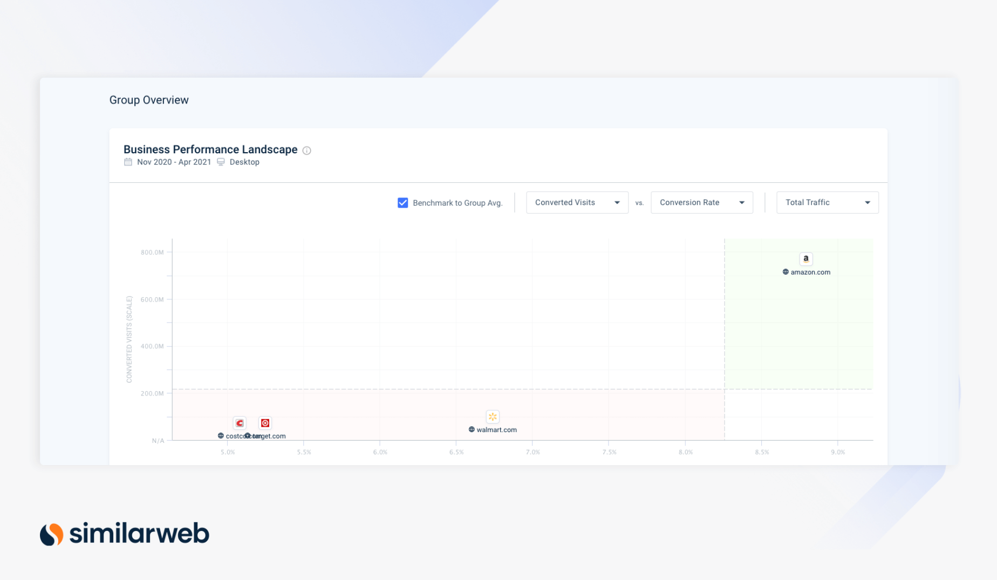Uncheck Benchmark to Group Avg. checkbox
Image resolution: width=997 pixels, height=580 pixels.
pyautogui.click(x=402, y=203)
